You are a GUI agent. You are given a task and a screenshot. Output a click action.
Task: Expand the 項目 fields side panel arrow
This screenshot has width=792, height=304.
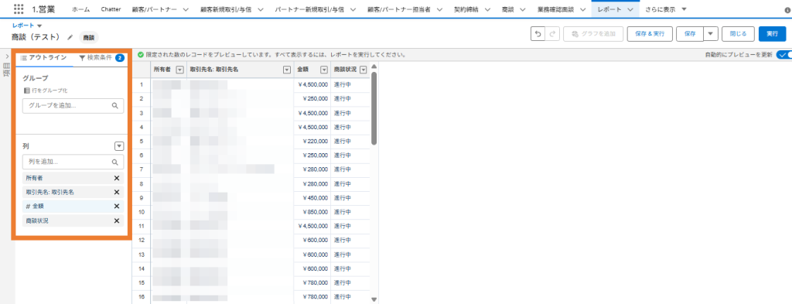(7, 56)
